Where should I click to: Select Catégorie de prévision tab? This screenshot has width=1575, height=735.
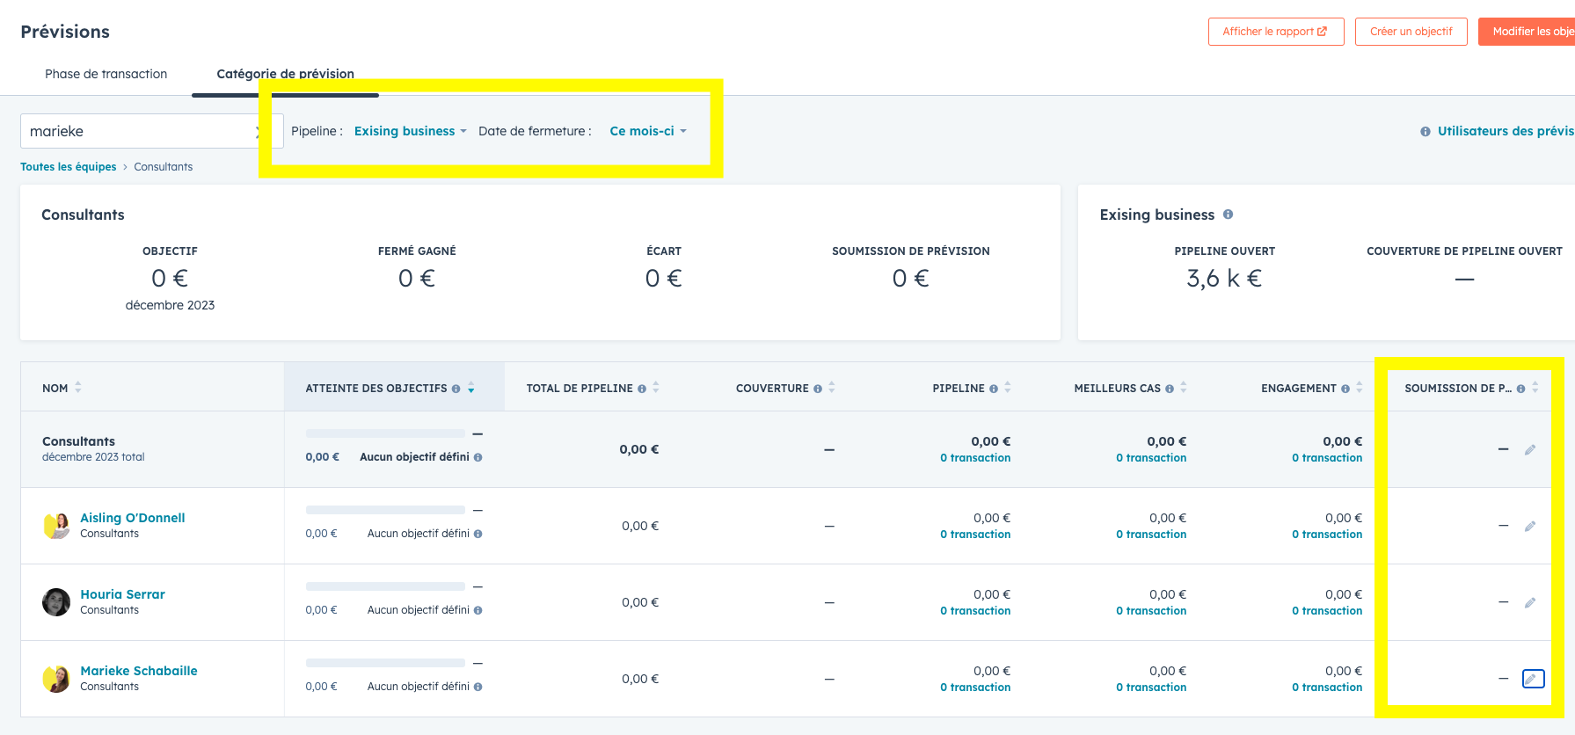285,74
